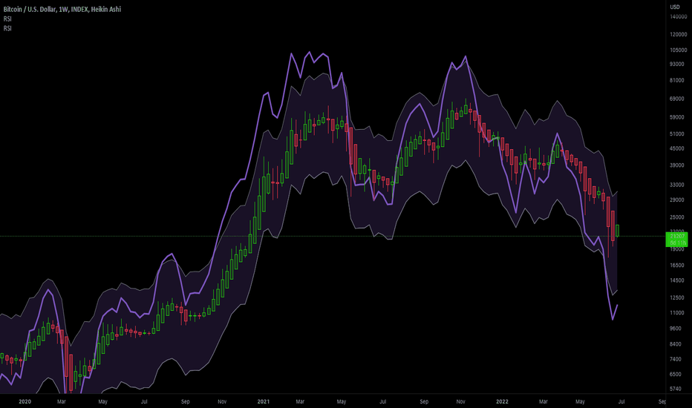The width and height of the screenshot is (692, 408).
Task: Click the 2022 year label on time axis
Action: [502, 401]
